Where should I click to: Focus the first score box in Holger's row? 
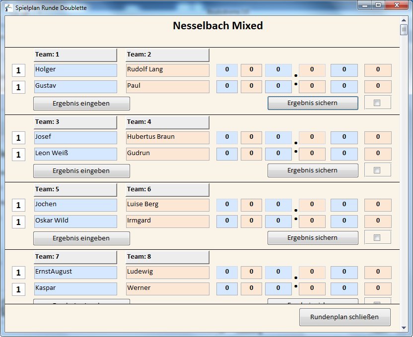[227, 70]
